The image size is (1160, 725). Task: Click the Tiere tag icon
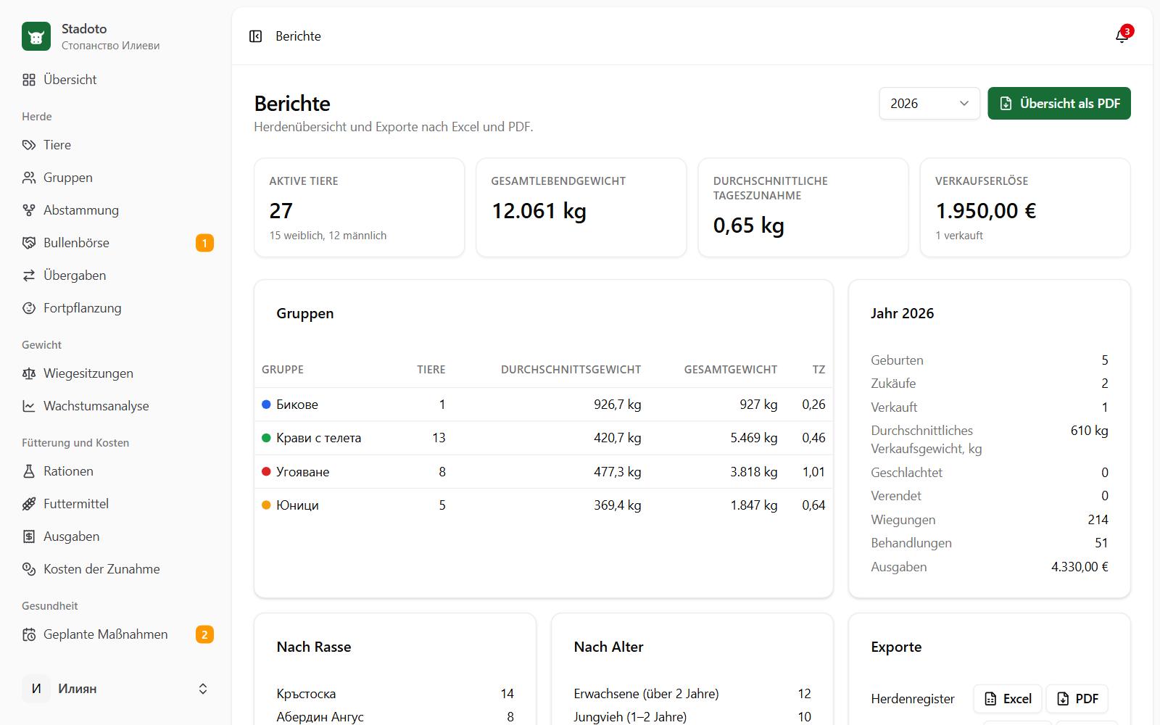click(x=29, y=145)
